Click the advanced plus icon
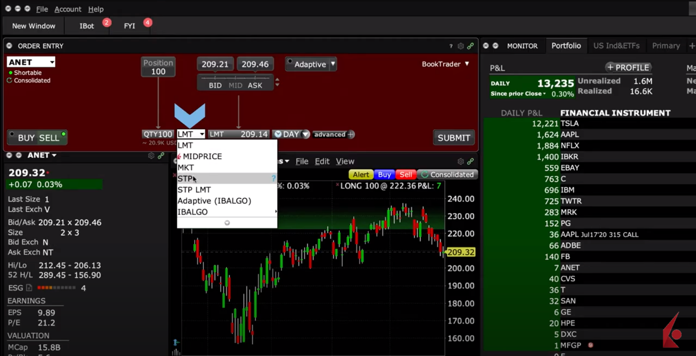The image size is (696, 356). point(351,134)
